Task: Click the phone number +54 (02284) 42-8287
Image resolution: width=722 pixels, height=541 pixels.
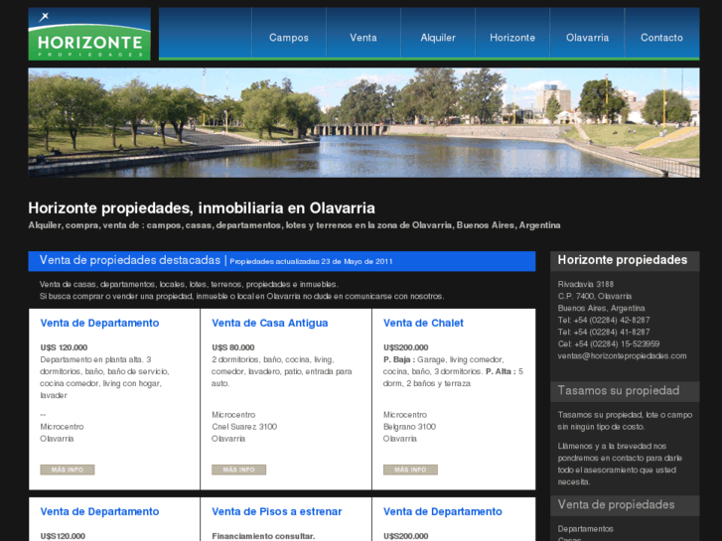Action: 612,320
